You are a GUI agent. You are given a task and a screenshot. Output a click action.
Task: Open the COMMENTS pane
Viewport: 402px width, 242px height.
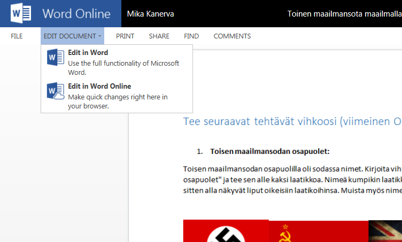point(232,36)
